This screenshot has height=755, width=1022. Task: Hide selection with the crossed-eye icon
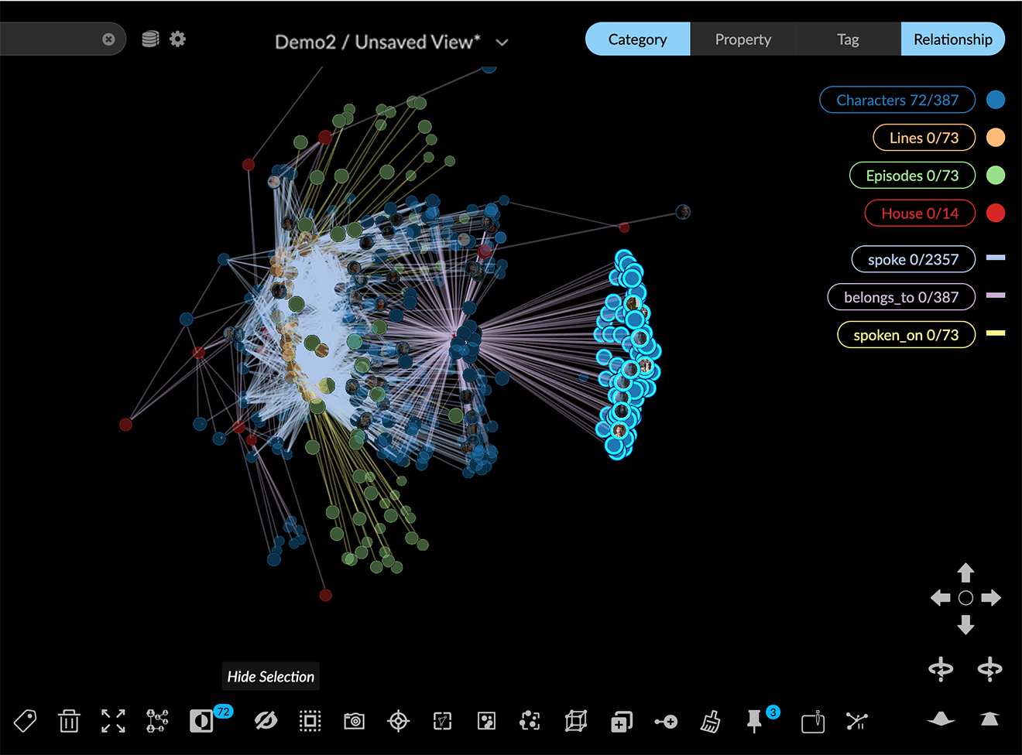(x=266, y=721)
